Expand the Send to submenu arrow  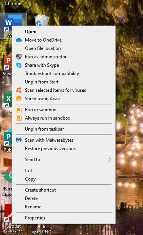coord(110,160)
